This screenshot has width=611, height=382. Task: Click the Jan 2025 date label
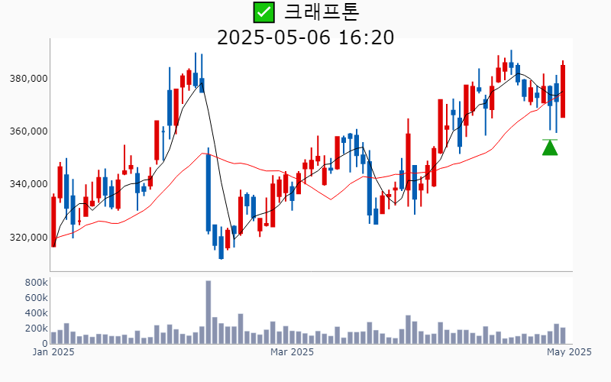[x=53, y=352]
